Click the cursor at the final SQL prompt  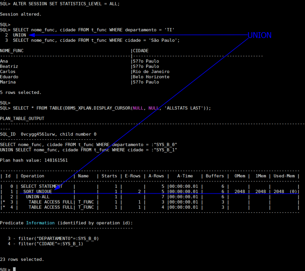[14, 269]
